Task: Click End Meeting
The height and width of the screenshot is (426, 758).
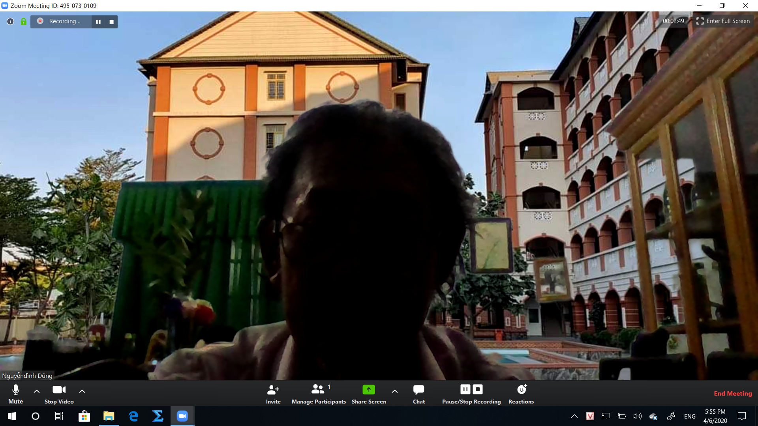Action: click(x=733, y=393)
